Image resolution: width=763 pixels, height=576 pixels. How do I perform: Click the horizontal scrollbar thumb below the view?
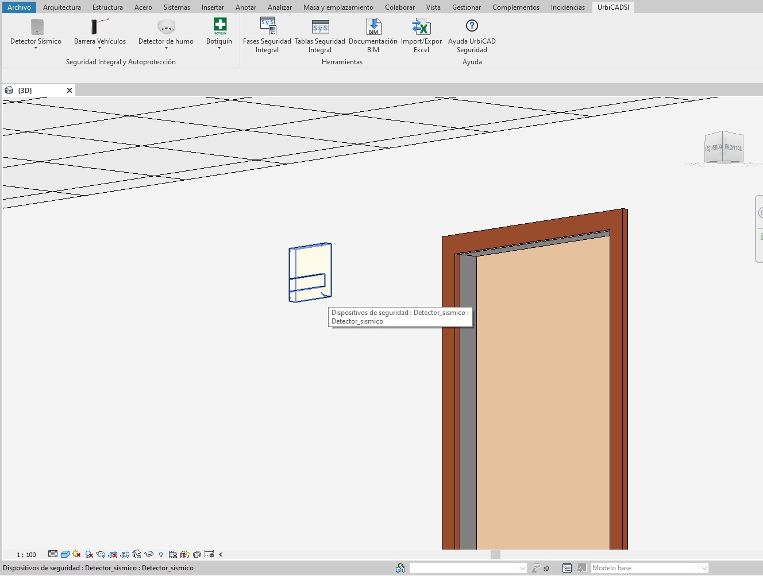pyautogui.click(x=495, y=554)
